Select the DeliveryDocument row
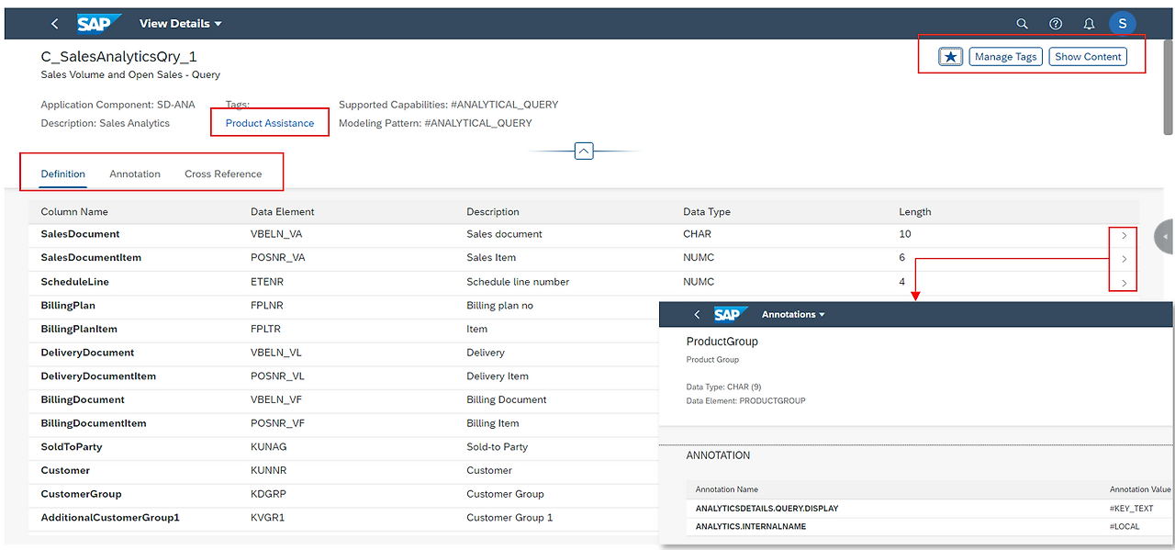Viewport: 1175px width, 550px height. [344, 353]
